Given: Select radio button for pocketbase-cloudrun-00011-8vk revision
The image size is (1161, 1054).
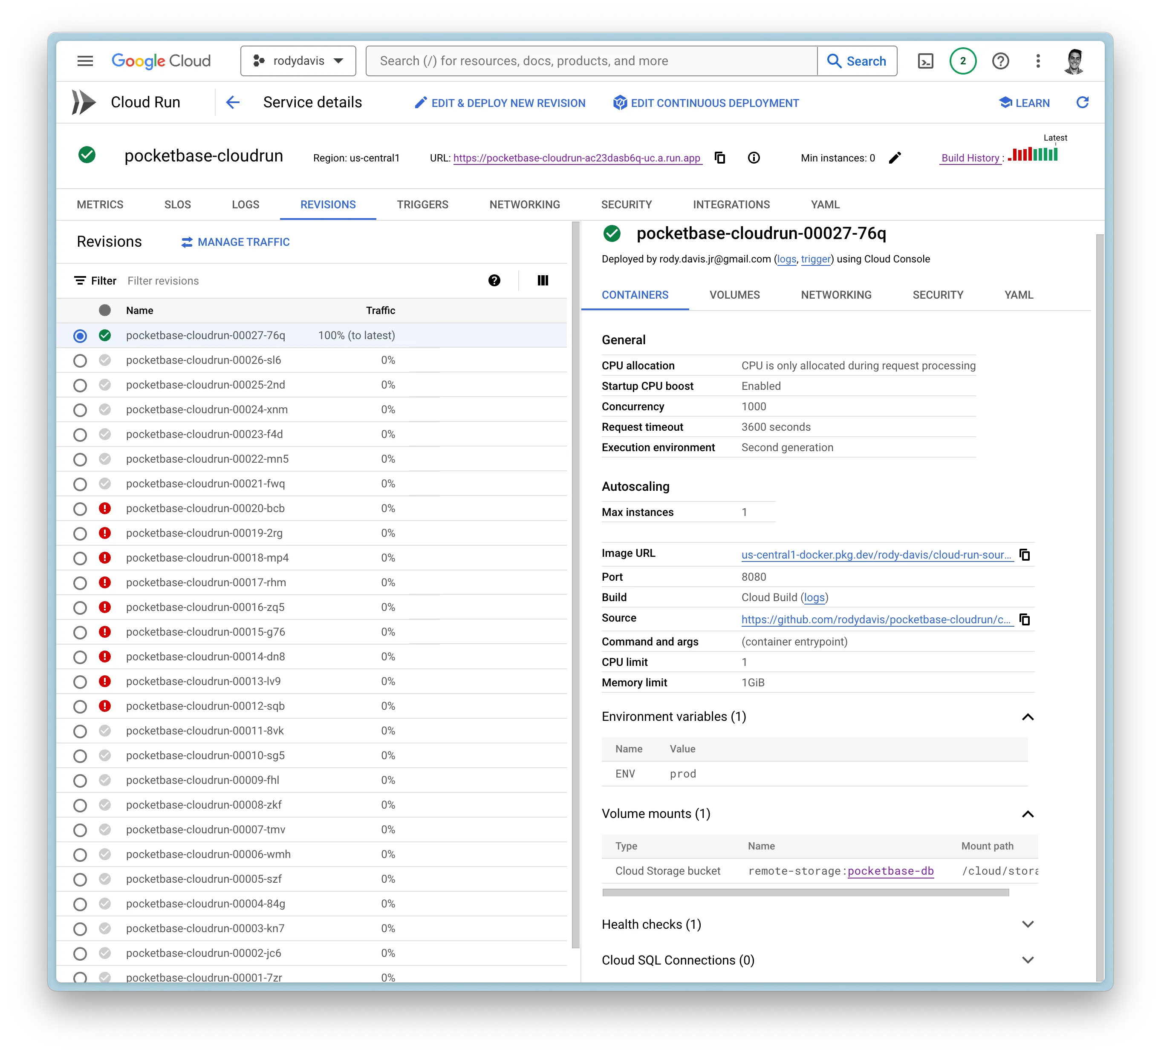Looking at the screenshot, I should (x=80, y=731).
